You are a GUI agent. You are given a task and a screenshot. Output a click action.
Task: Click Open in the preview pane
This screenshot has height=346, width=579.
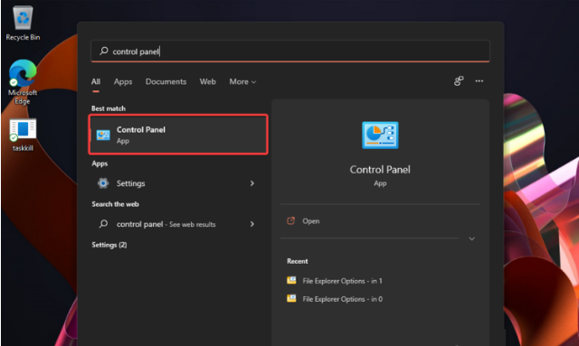(311, 221)
